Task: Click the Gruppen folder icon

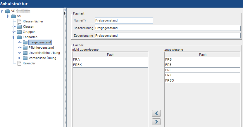Action: pos(19,32)
